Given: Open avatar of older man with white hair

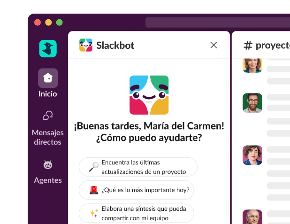Looking at the screenshot, I should 252,217.
